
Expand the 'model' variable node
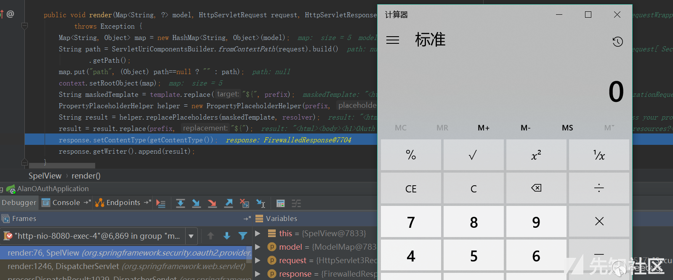point(258,247)
